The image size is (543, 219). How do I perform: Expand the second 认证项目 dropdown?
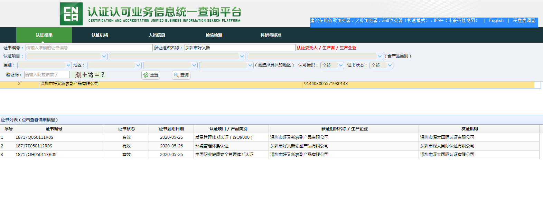coord(177,56)
